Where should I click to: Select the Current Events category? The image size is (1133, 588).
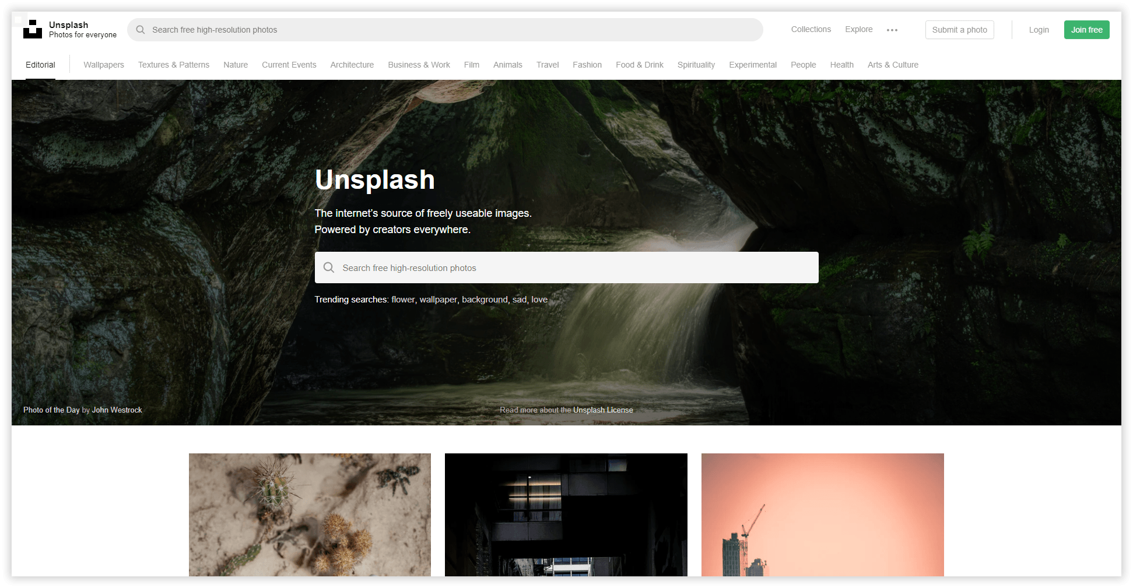point(289,65)
